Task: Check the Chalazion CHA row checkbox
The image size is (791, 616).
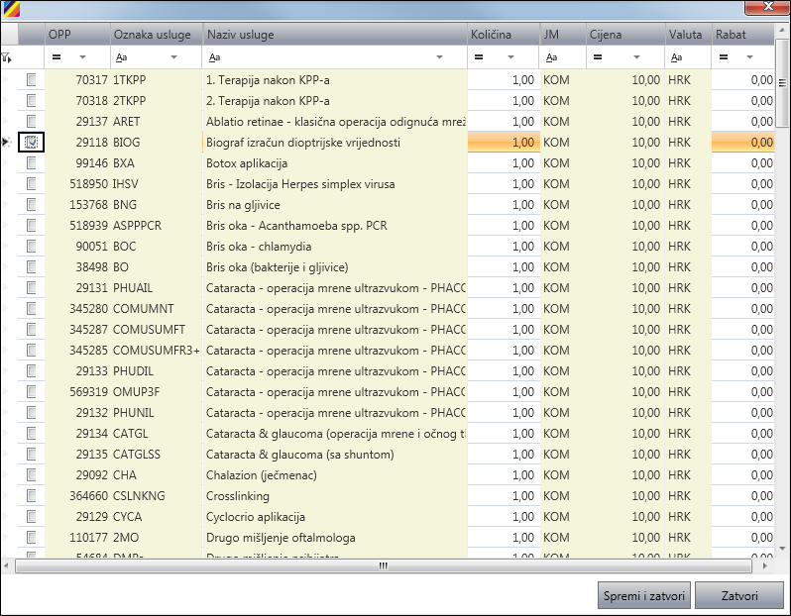Action: [32, 474]
